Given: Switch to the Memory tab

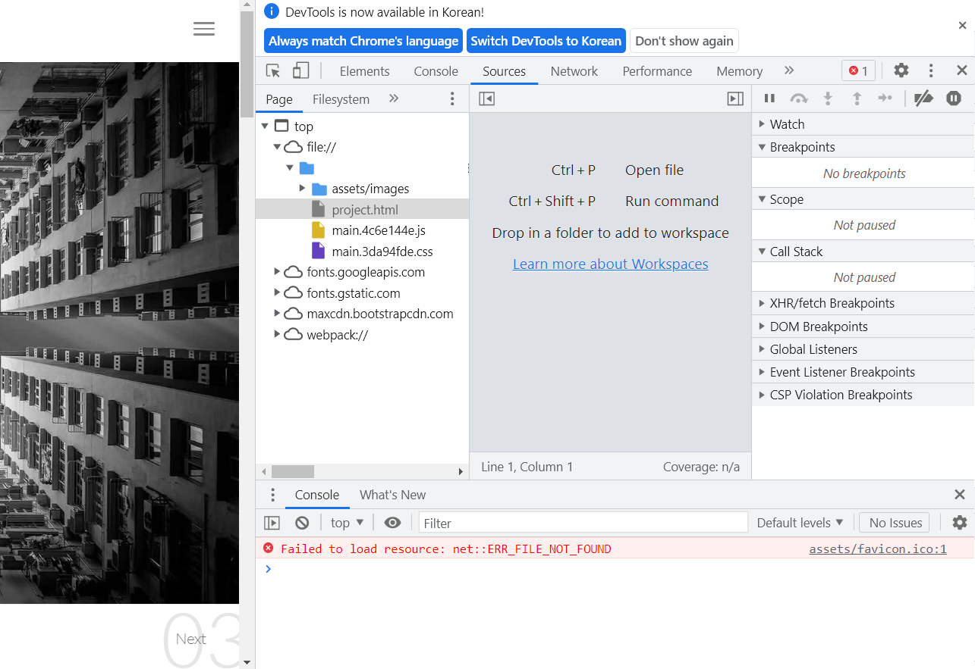Looking at the screenshot, I should [739, 71].
